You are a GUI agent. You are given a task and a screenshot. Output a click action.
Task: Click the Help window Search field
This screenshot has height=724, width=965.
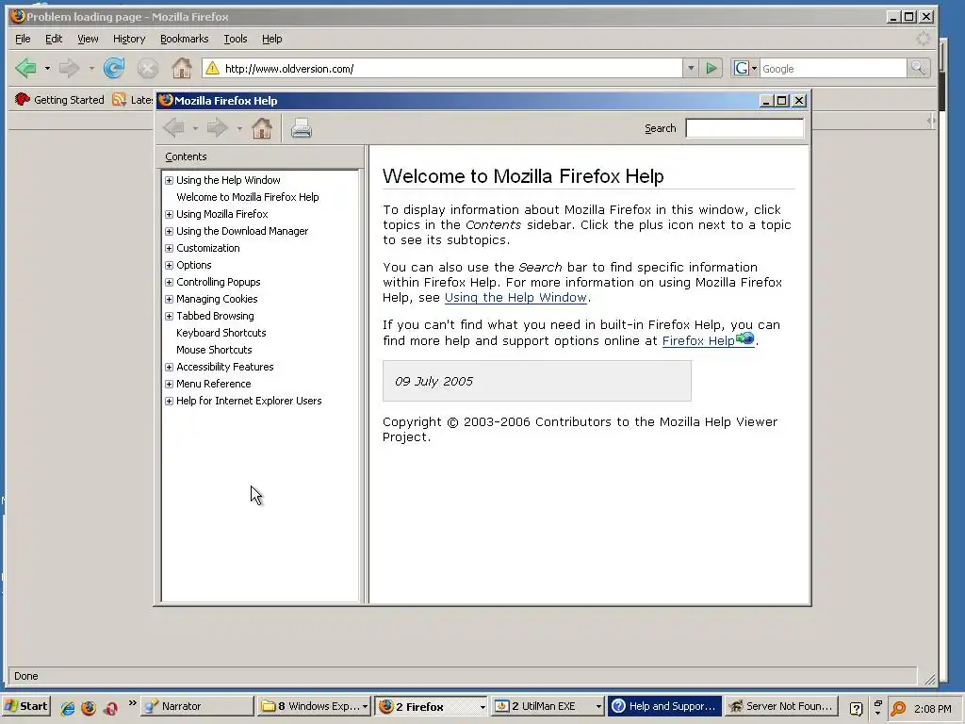click(x=744, y=128)
